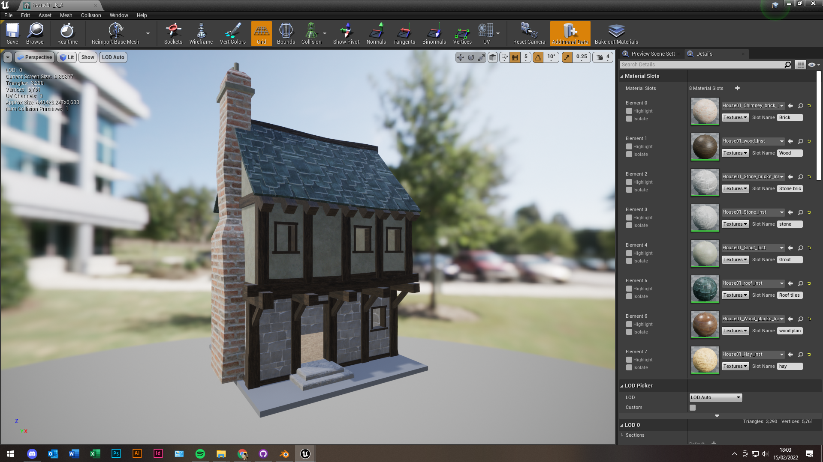The image size is (823, 462).
Task: Add a new material slot
Action: 737,88
